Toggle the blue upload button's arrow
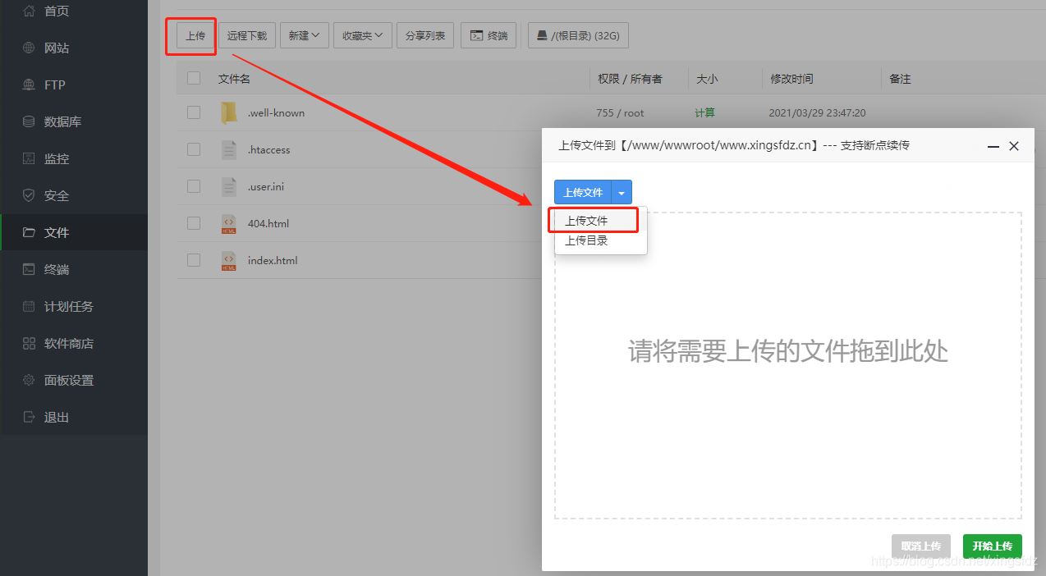Screen dimensions: 1046x576 (622, 193)
